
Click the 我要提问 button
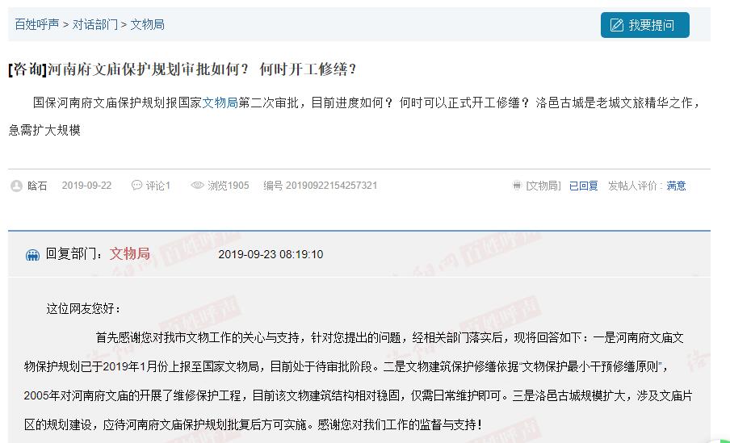[644, 25]
